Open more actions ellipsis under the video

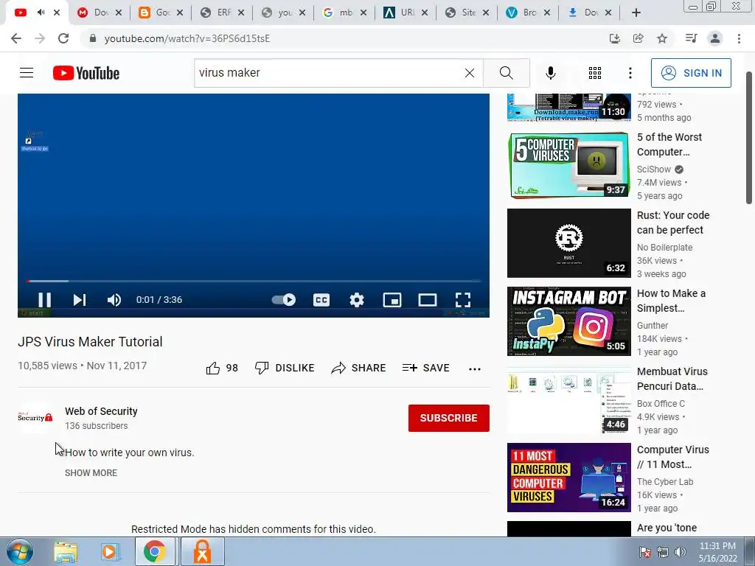[475, 369]
